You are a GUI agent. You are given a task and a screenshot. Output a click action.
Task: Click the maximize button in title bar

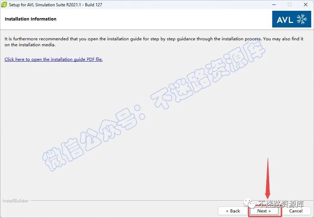[x=290, y=5]
